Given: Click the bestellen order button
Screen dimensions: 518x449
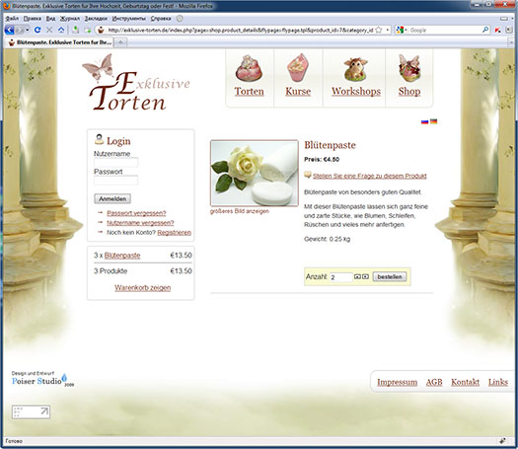Looking at the screenshot, I should coord(390,277).
